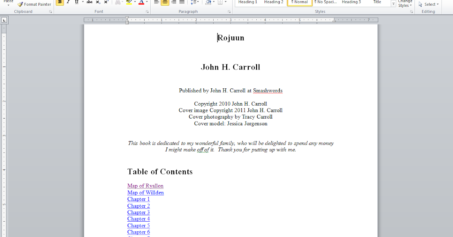Click the Borders icon
Image resolution: width=453 pixels, height=237 pixels.
click(x=220, y=2)
